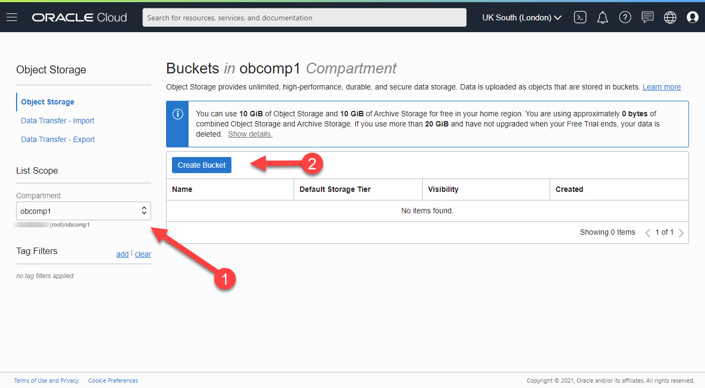Click the Created column header
The width and height of the screenshot is (705, 388).
[x=619, y=189]
